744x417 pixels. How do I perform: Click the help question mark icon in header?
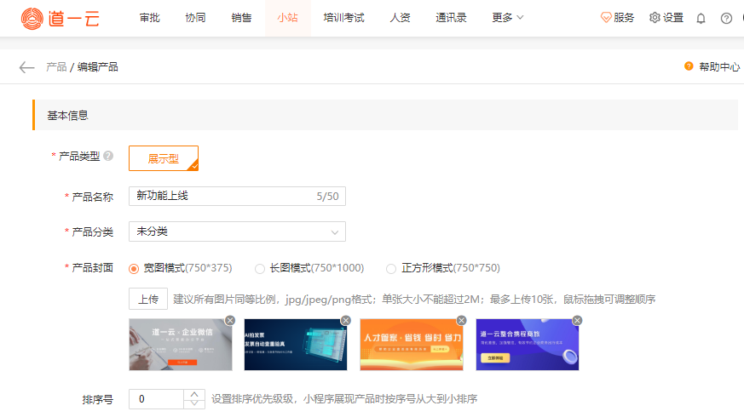[x=726, y=18]
